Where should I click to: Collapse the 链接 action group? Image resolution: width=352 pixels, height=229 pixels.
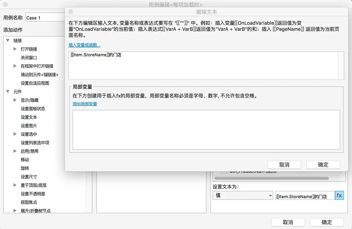coord(8,40)
